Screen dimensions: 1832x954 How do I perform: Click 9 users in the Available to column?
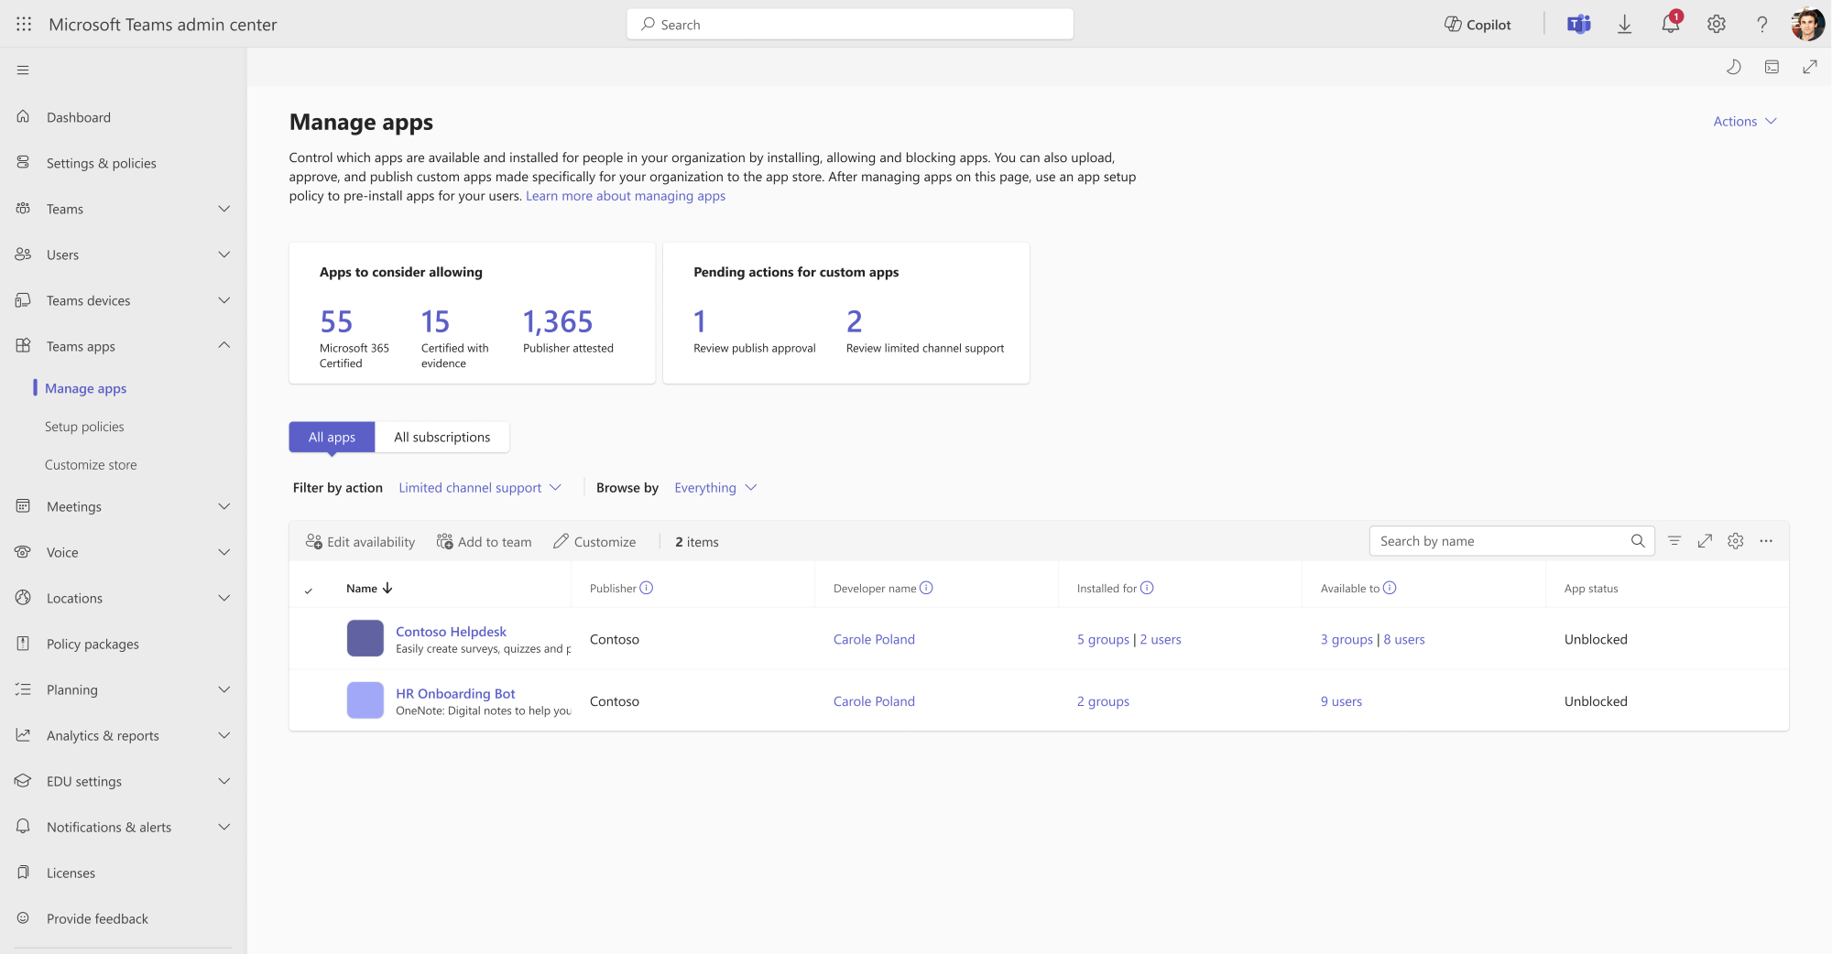click(1341, 701)
